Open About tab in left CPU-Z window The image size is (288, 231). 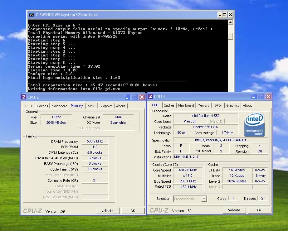pos(121,106)
